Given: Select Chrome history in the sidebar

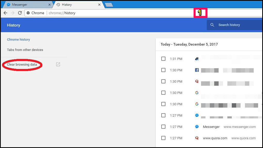Looking at the screenshot, I should point(18,39).
